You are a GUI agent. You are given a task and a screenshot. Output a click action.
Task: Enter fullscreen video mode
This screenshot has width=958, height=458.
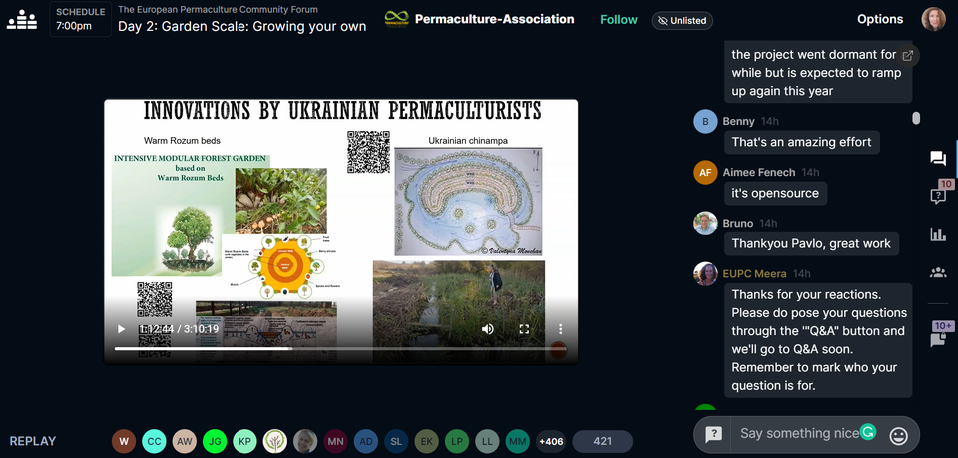coord(524,329)
